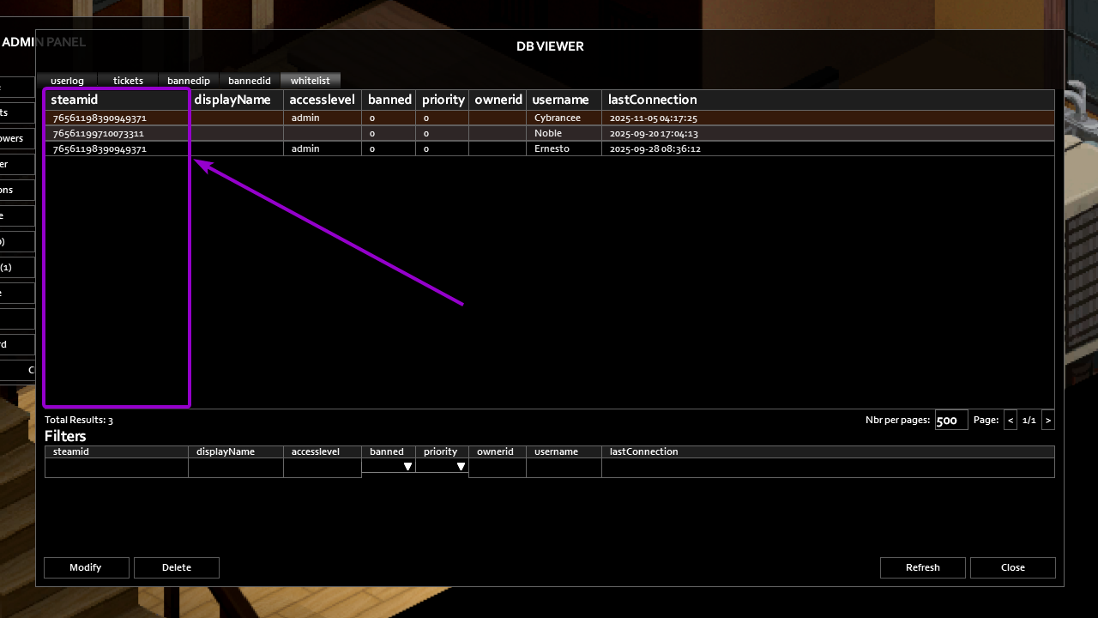Delete the selected whitelist entry
This screenshot has height=618, width=1098.
pos(176,567)
